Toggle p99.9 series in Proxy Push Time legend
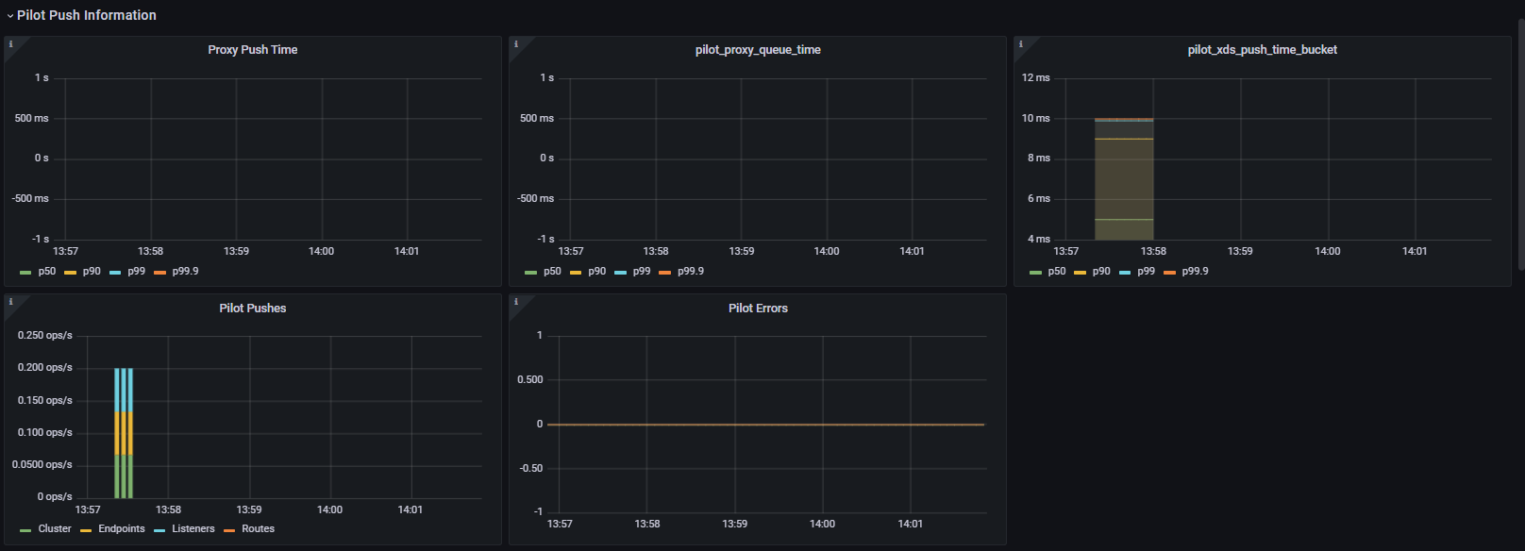 point(185,272)
